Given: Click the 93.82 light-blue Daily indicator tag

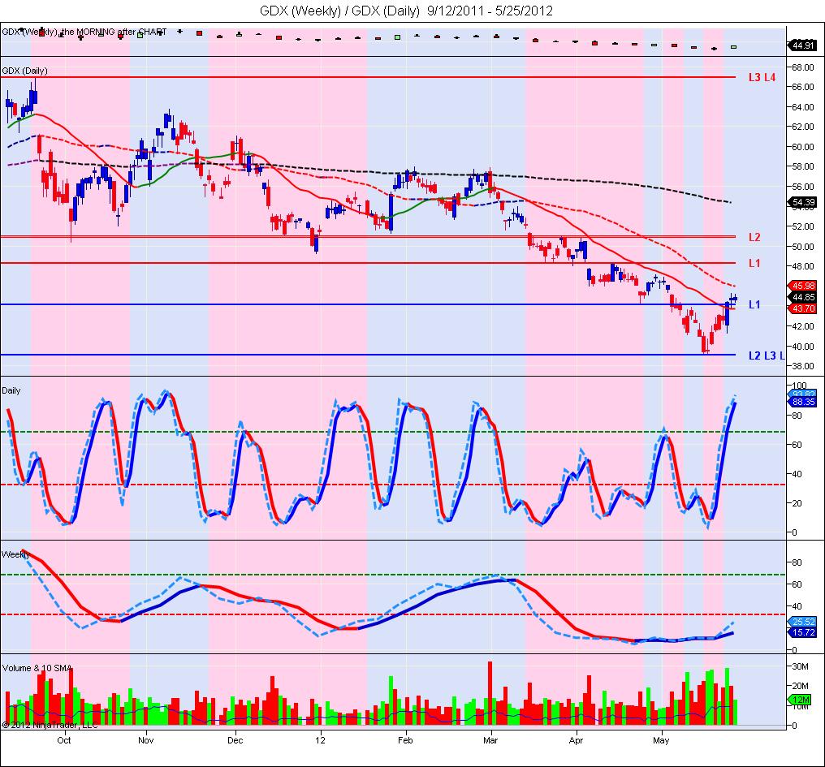Looking at the screenshot, I should tap(803, 394).
